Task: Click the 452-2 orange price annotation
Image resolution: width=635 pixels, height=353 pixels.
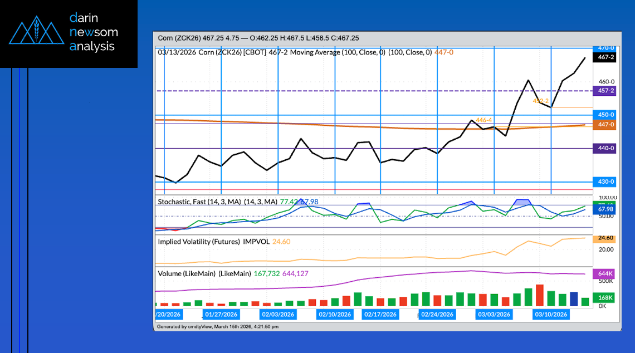Action: [540, 101]
